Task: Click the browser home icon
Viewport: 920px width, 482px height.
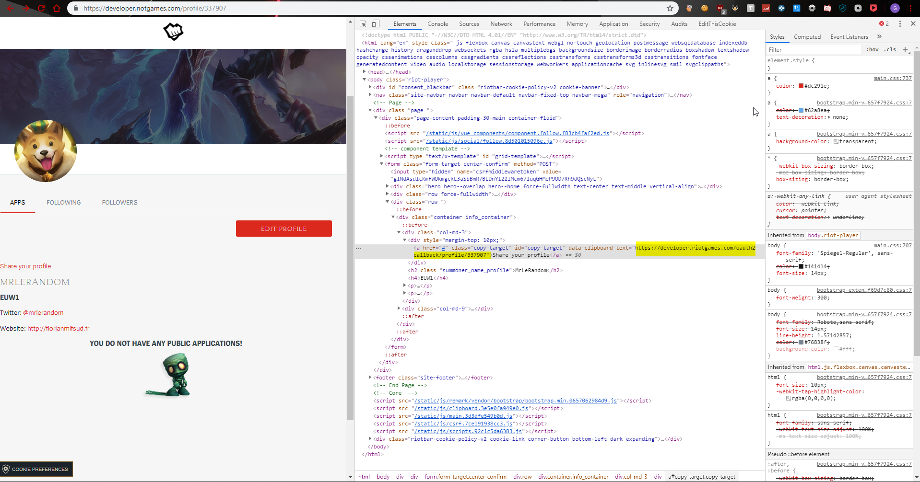Action: [x=57, y=8]
